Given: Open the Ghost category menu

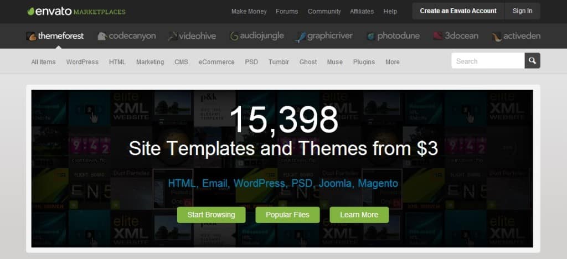Looking at the screenshot, I should coord(308,62).
